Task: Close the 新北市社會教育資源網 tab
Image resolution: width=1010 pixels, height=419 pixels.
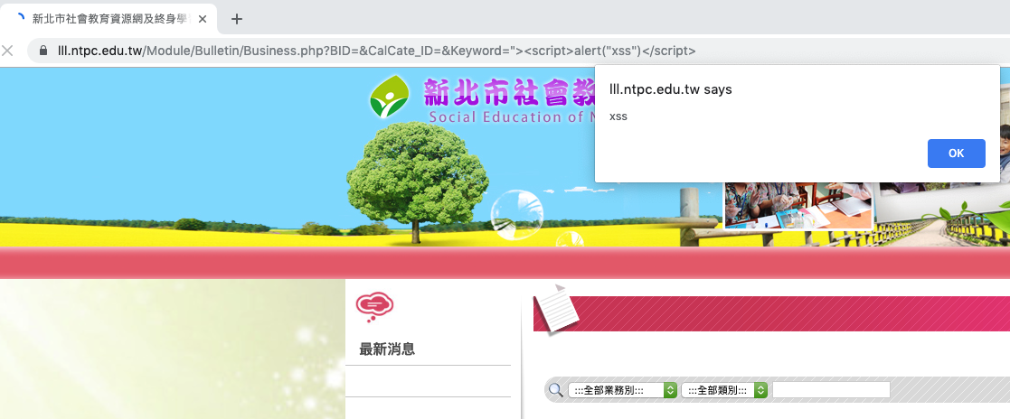Action: pos(203,19)
